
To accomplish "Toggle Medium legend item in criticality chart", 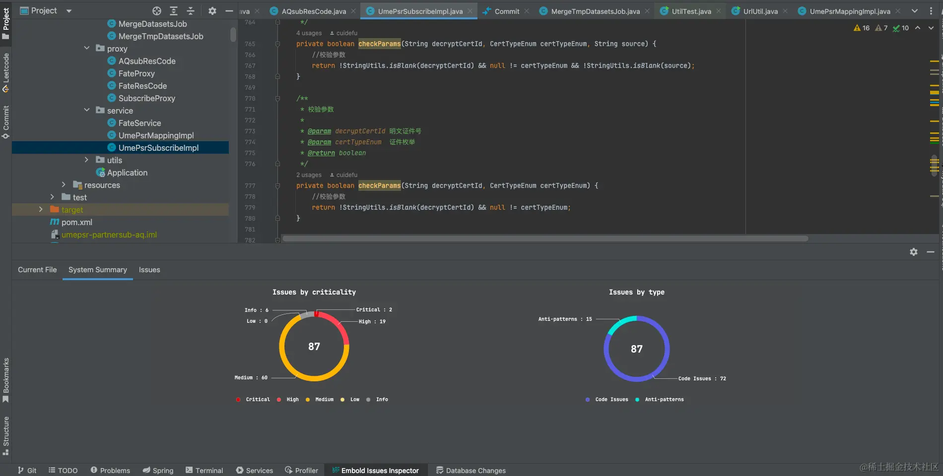I will (320, 400).
